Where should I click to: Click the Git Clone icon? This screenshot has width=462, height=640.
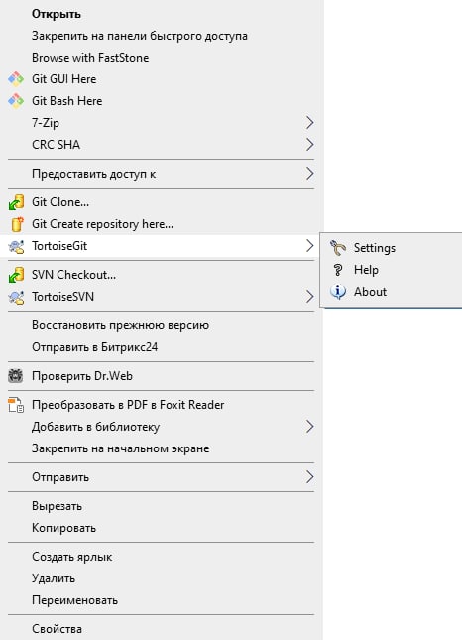tap(16, 202)
